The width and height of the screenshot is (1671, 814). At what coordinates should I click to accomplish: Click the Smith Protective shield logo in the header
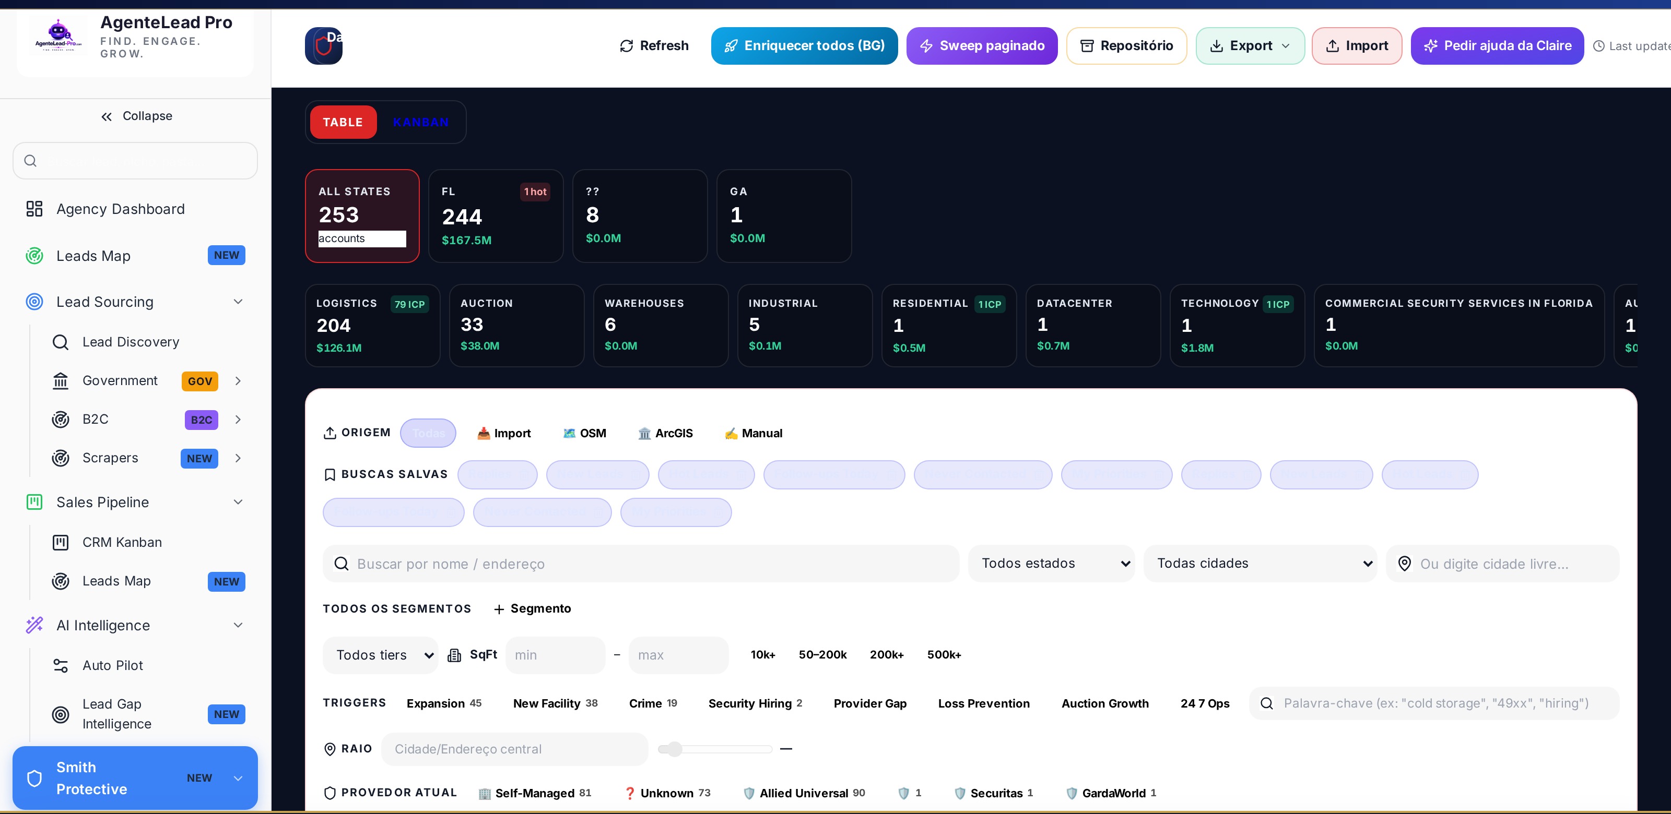point(324,45)
